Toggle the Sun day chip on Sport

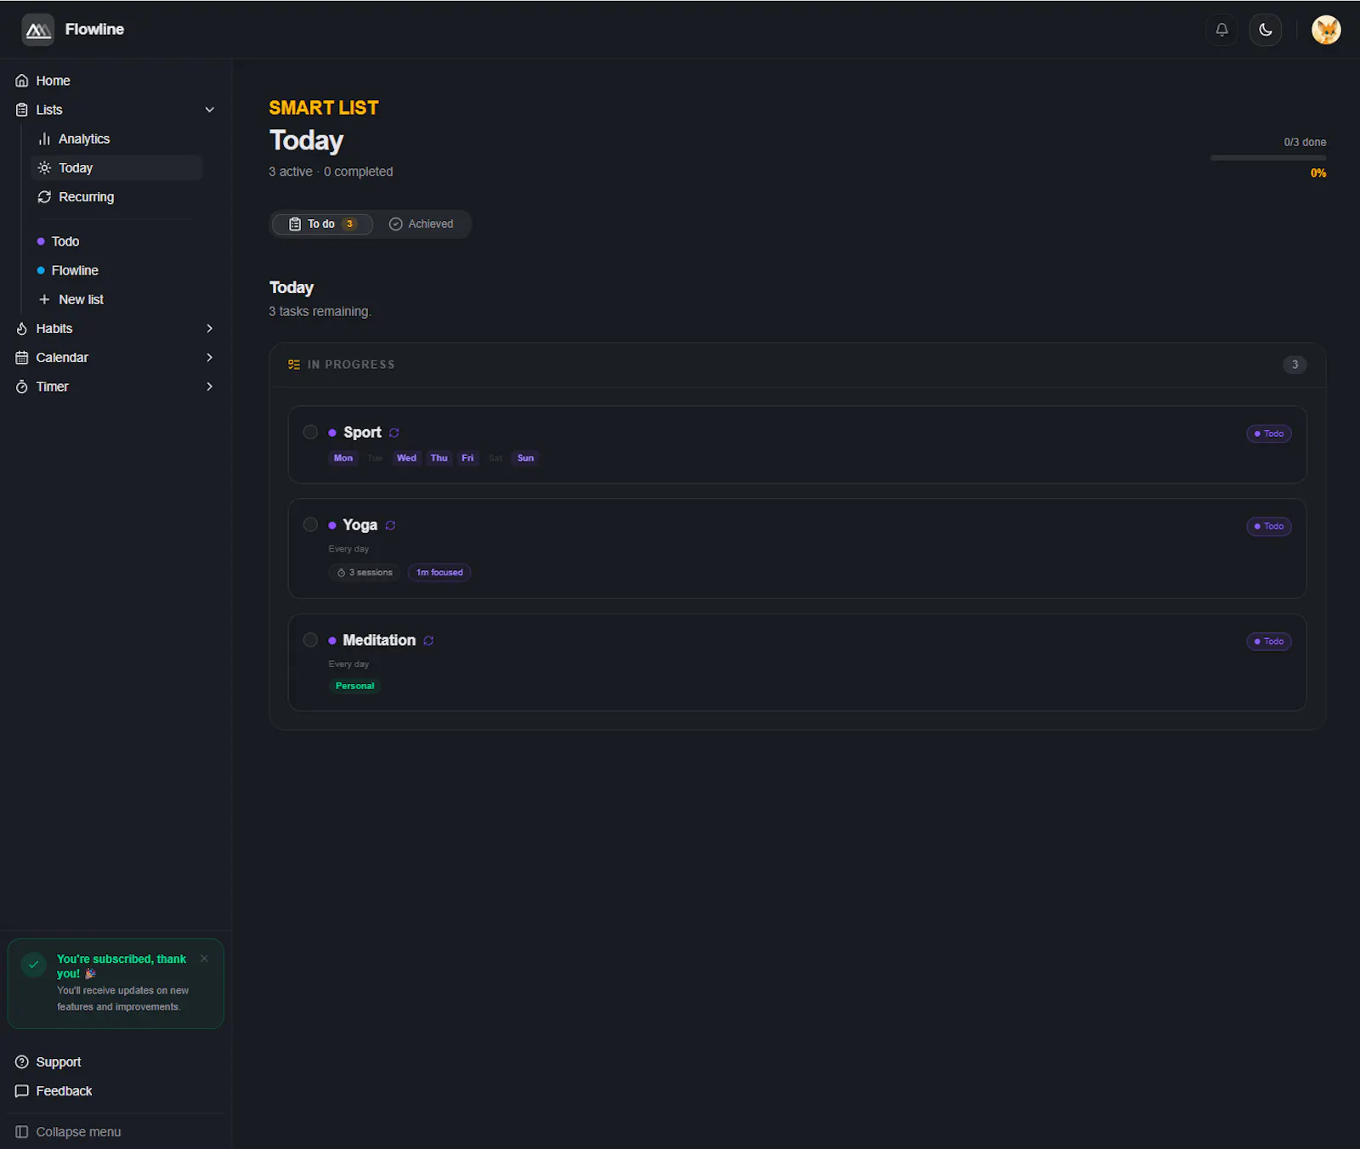coord(525,458)
